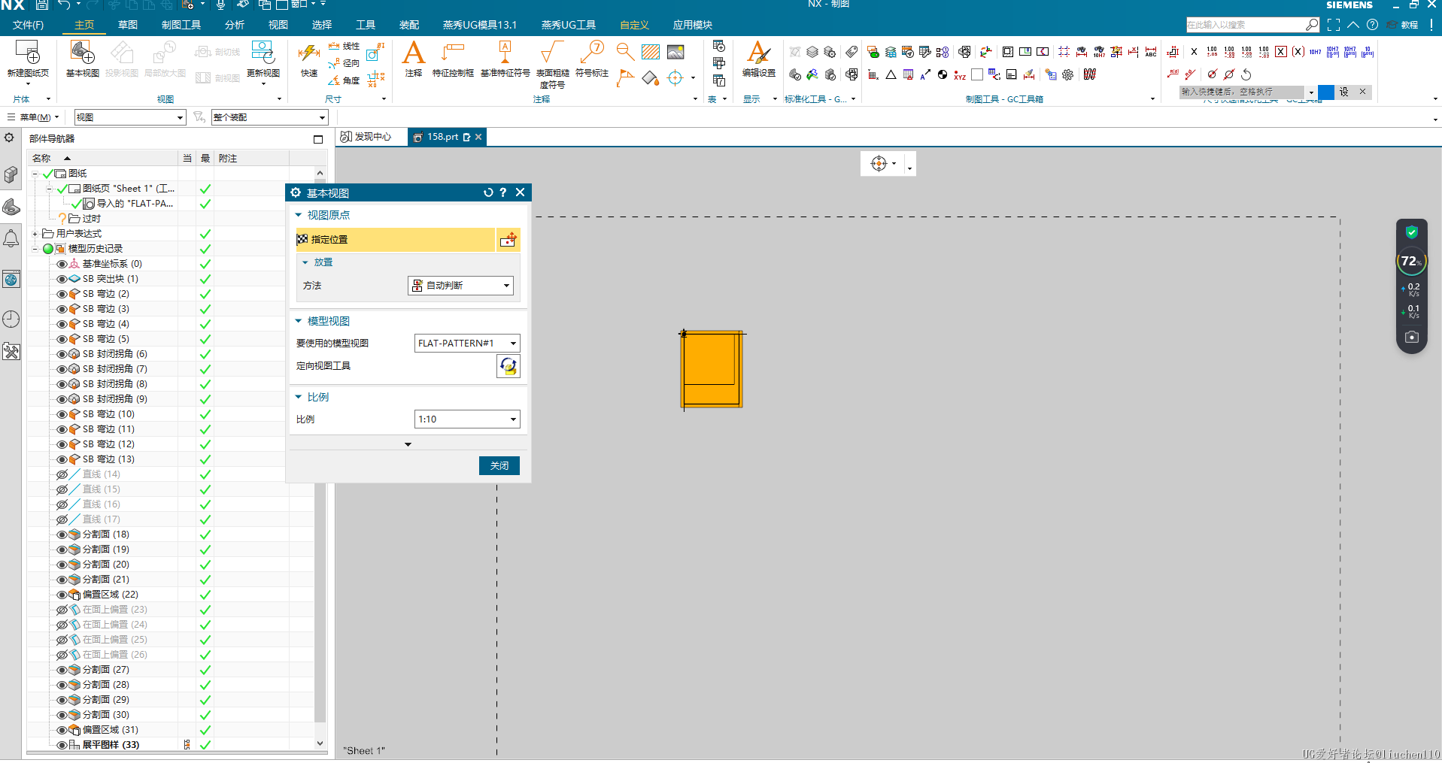Toggle visibility of 展平图样 (33)

(x=62, y=745)
